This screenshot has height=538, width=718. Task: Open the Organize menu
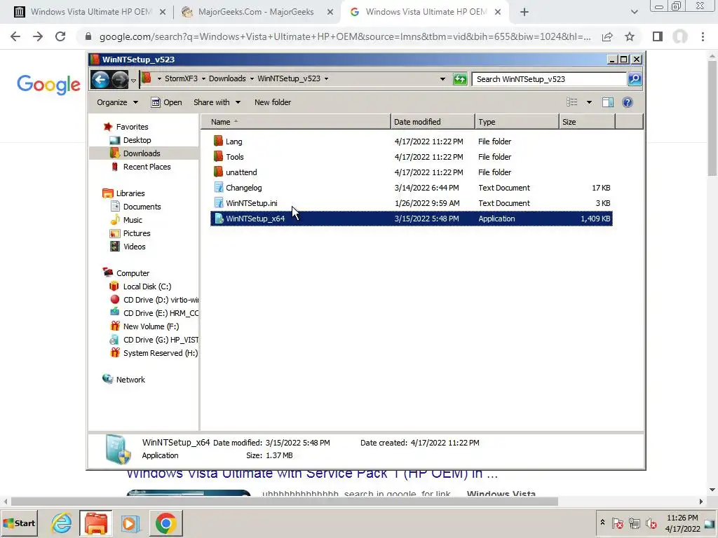point(117,102)
